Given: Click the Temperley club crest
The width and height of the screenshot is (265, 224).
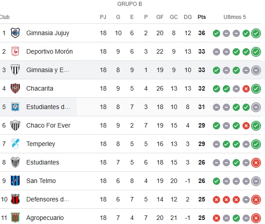Looking at the screenshot, I should [x=15, y=144].
